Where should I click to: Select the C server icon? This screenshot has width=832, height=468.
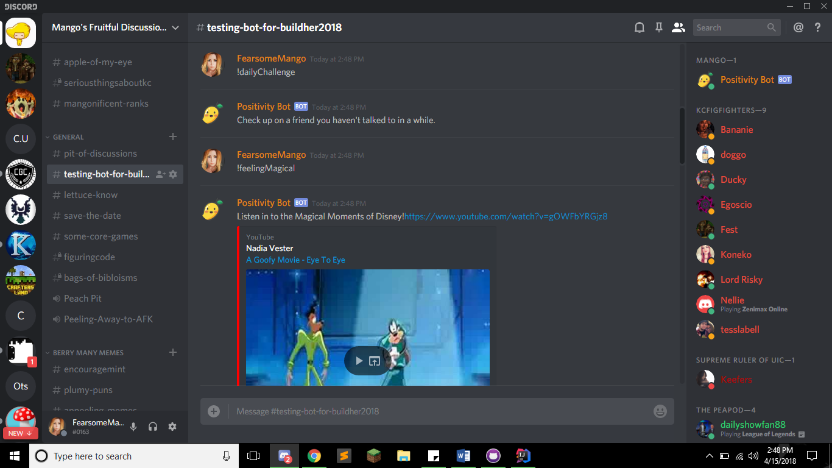point(21,316)
